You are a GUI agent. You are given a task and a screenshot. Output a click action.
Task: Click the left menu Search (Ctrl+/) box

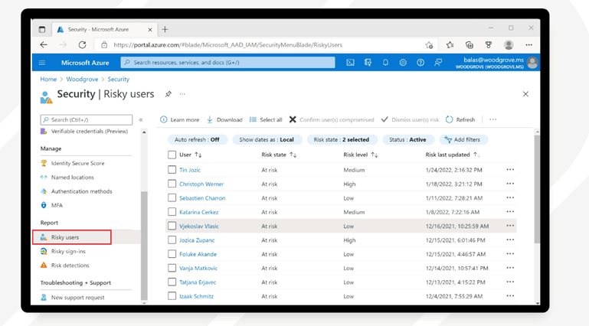[x=87, y=119]
